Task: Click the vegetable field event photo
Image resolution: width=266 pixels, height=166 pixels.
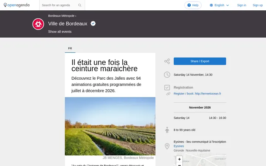Action: (x=110, y=126)
